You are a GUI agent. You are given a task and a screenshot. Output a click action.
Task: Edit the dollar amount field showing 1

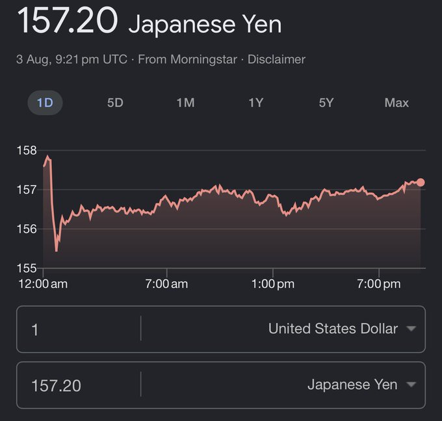[x=79, y=329]
